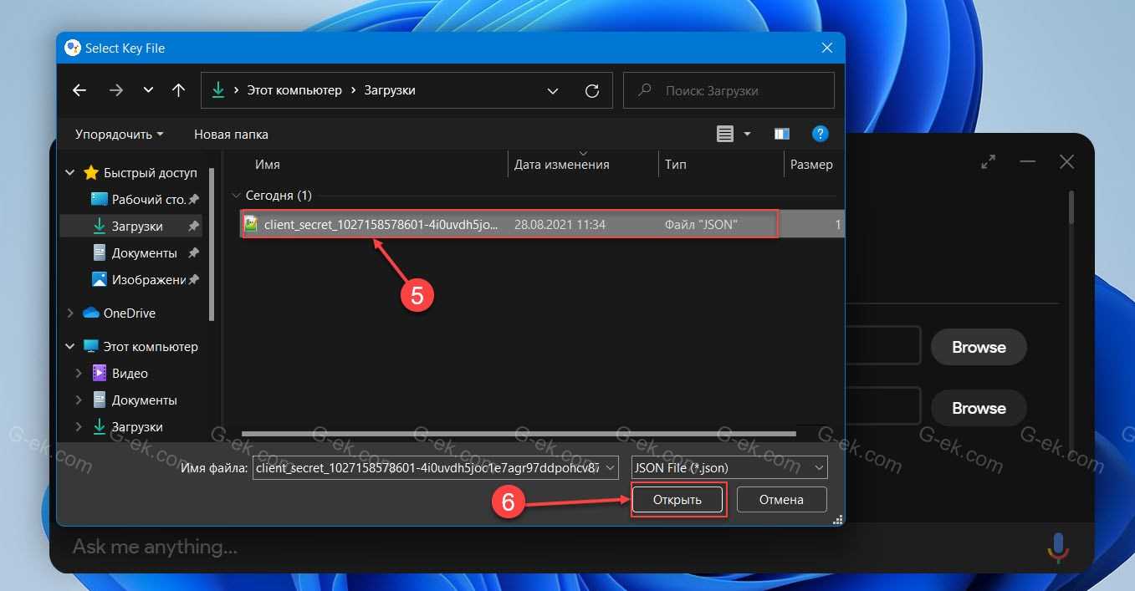Open the JSON File type filter
This screenshot has width=1135, height=591.
[729, 468]
